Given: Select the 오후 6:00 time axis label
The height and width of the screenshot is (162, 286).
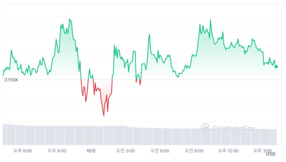Looking at the screenshot, I should click(x=23, y=151).
